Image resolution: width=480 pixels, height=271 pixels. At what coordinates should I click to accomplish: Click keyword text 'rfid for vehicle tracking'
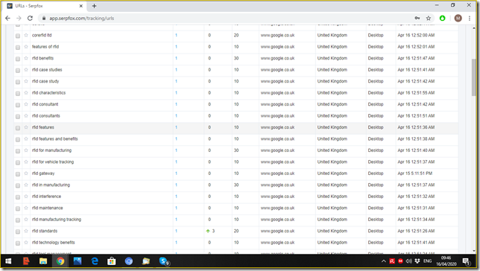tap(53, 162)
